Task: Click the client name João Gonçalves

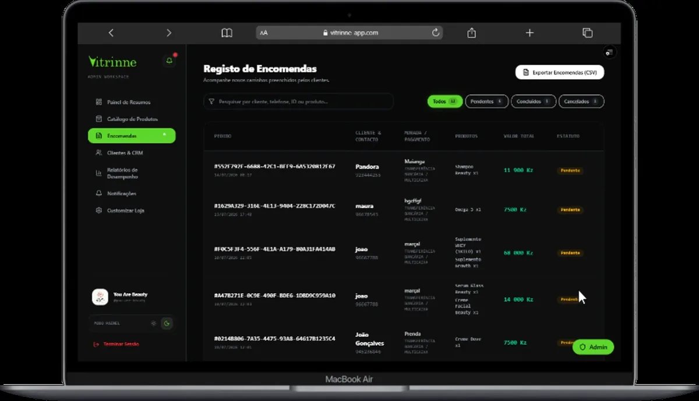Action: click(x=369, y=339)
